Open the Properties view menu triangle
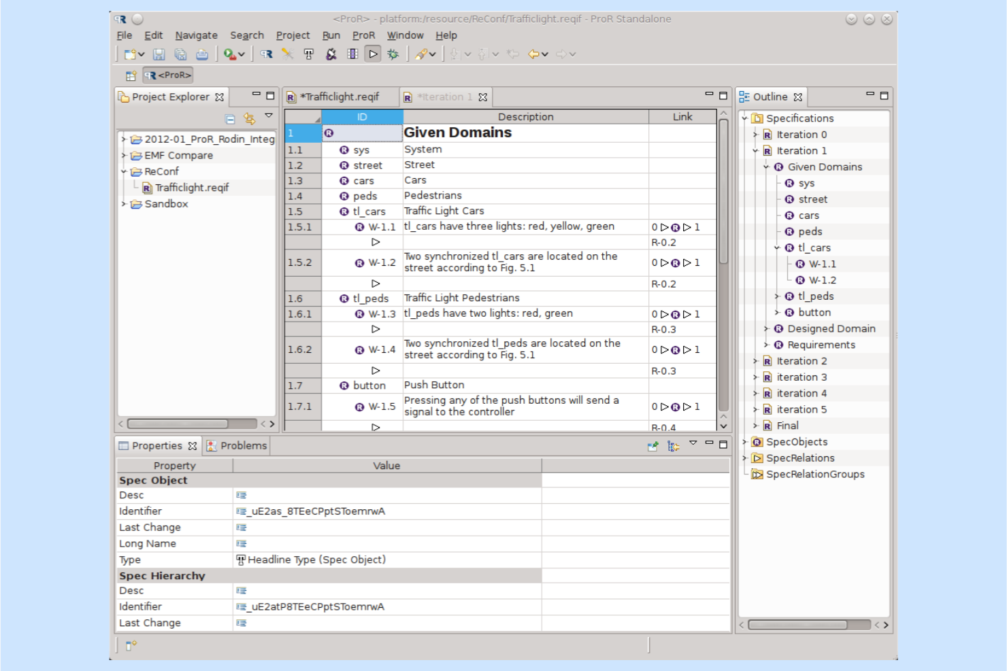This screenshot has width=1007, height=671. 693,443
